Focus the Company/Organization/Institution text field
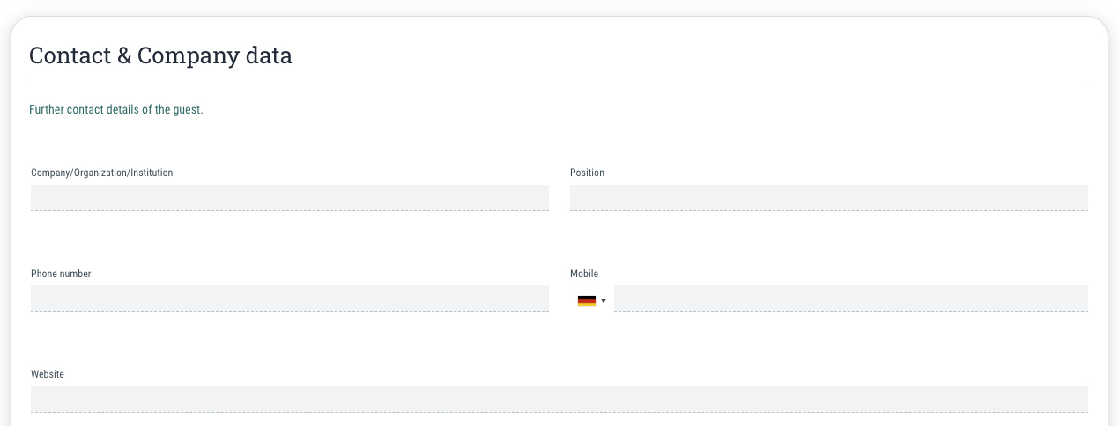 290,198
